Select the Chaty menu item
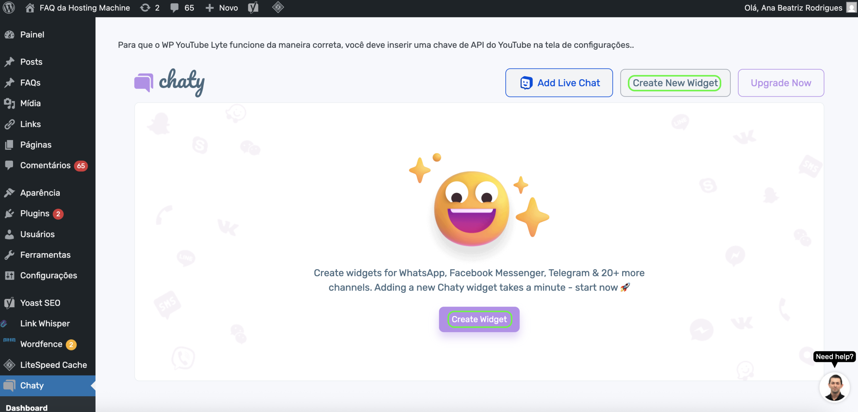 click(x=48, y=386)
